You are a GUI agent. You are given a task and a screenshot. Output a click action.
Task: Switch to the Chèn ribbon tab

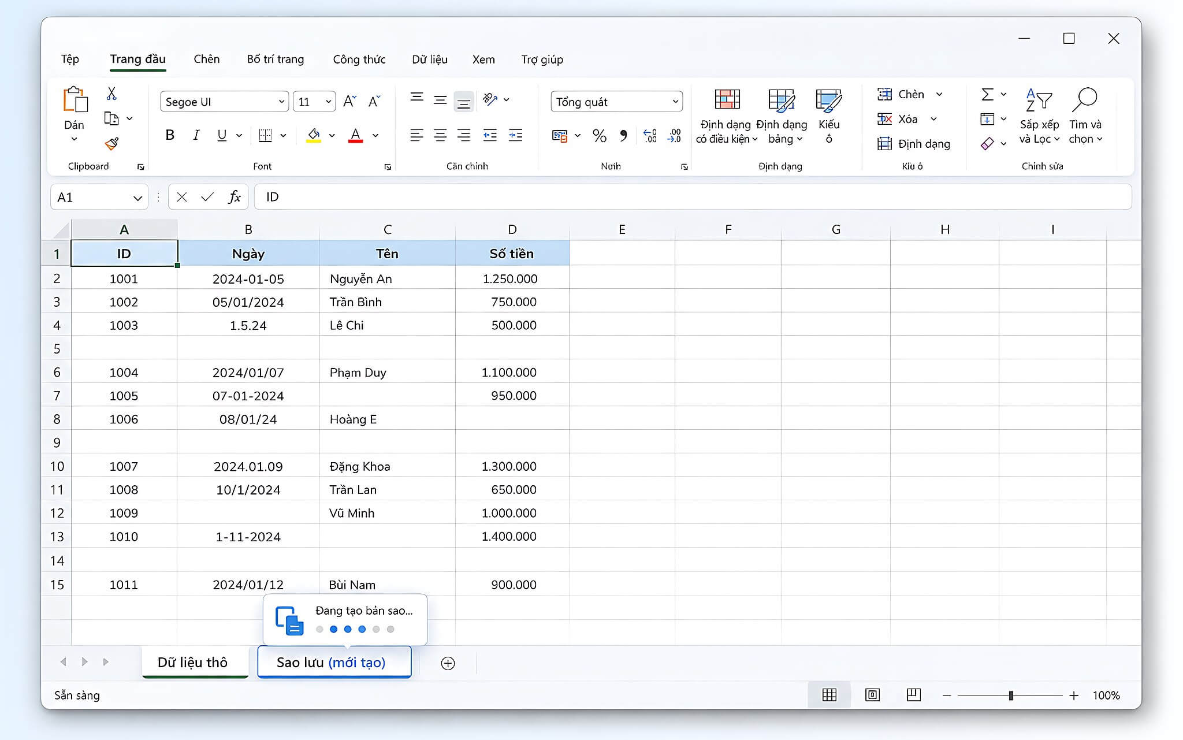pos(206,59)
